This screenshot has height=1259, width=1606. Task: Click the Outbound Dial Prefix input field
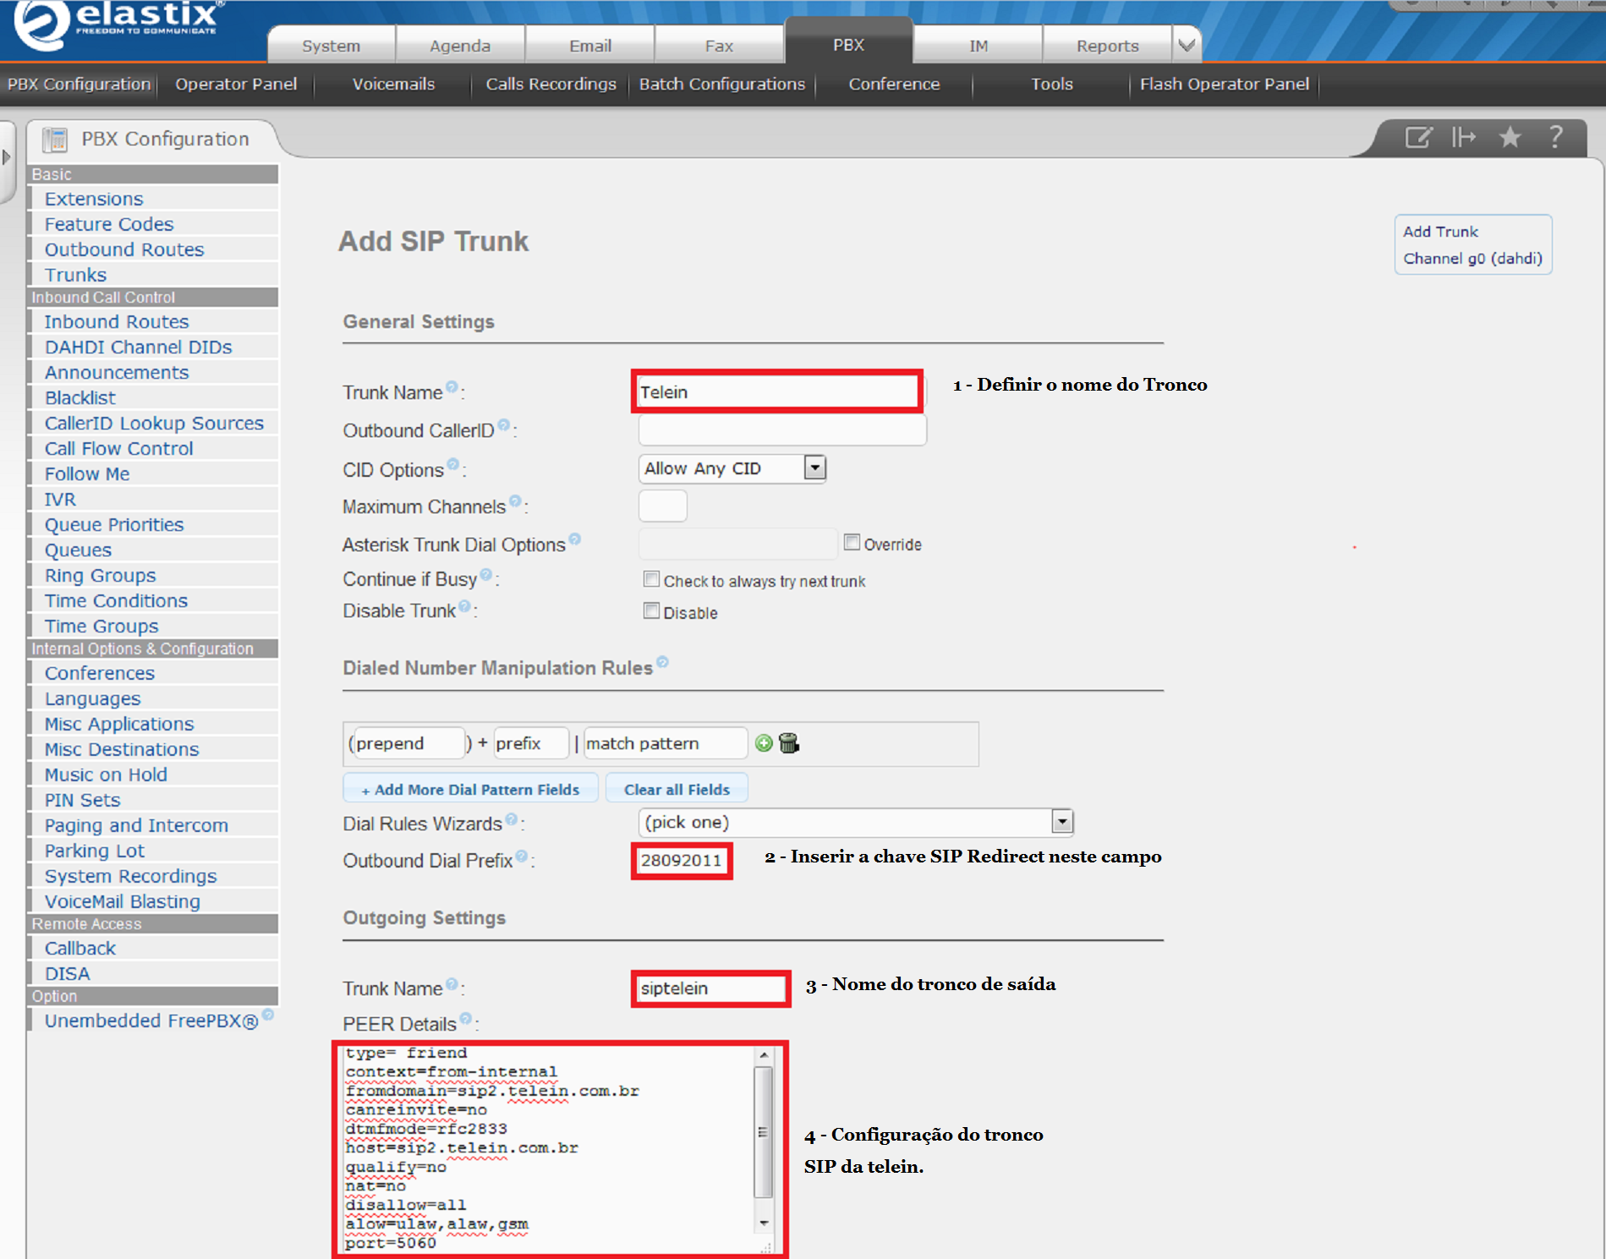(682, 861)
